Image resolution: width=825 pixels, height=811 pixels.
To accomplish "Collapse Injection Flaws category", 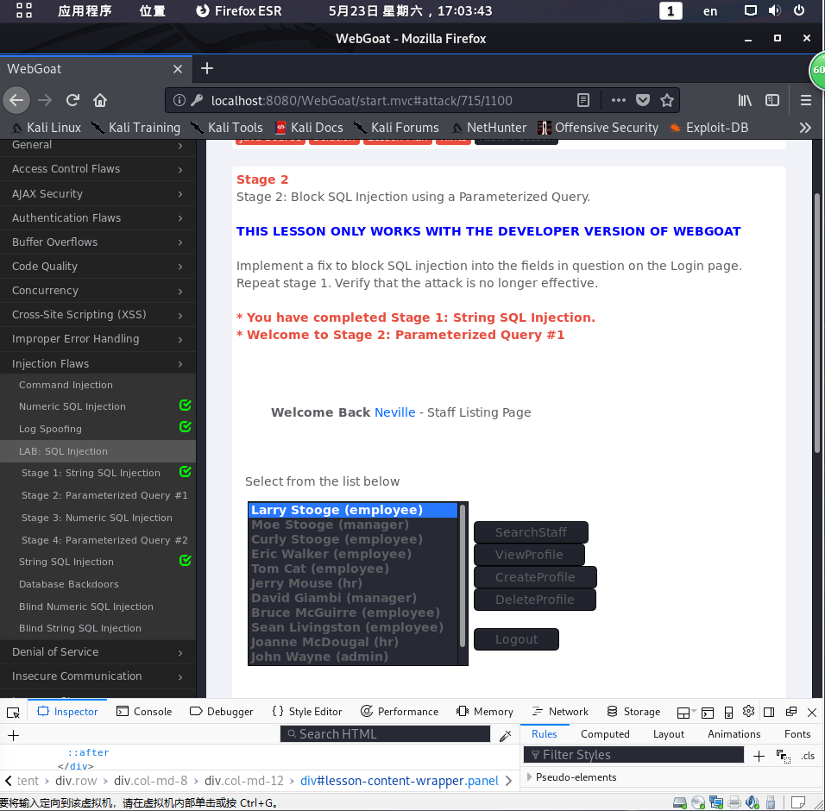I will 98,363.
